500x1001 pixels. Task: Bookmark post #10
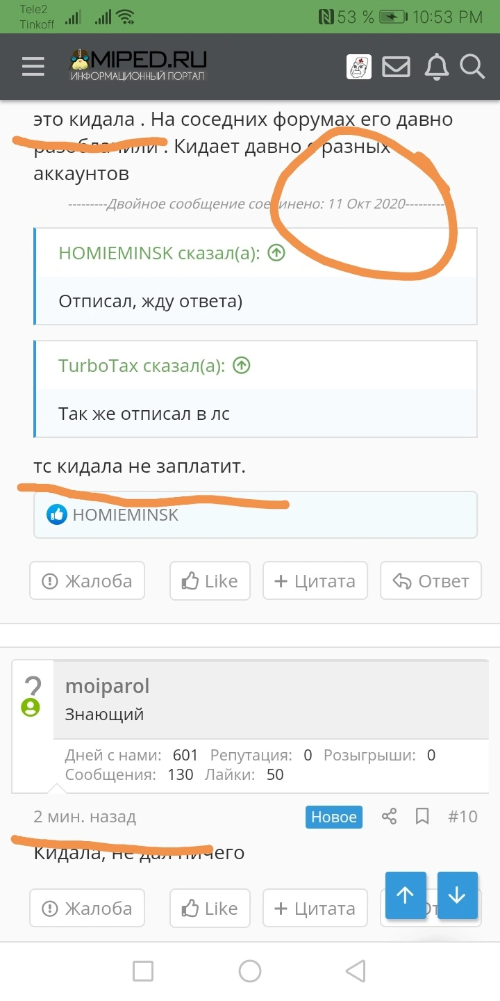(422, 816)
